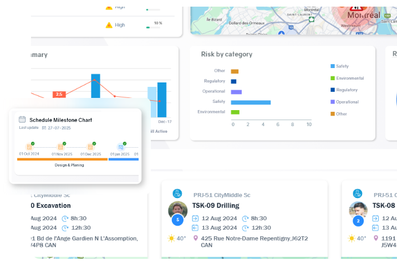Click the blue 01 Jan 2025 milestone icon
The height and width of the screenshot is (265, 397).
[x=121, y=147]
